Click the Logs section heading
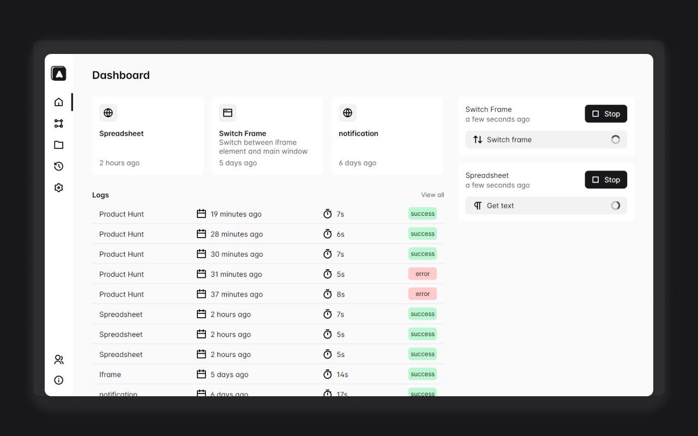 coord(101,195)
